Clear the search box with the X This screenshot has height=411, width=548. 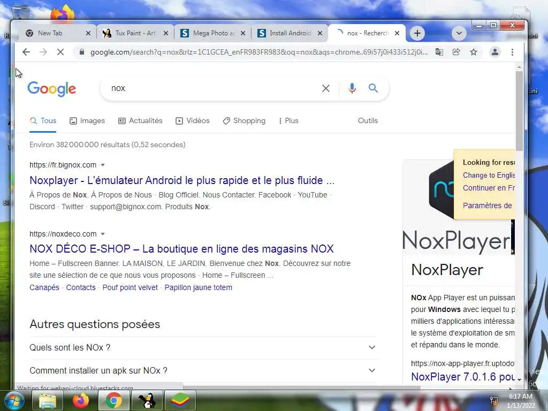(326, 88)
